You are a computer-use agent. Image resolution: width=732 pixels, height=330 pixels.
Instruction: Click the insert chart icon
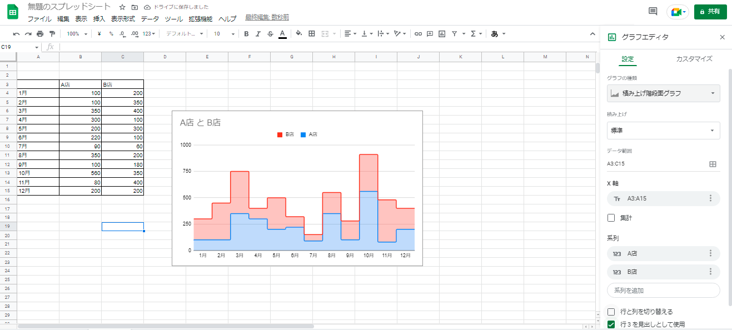(442, 34)
